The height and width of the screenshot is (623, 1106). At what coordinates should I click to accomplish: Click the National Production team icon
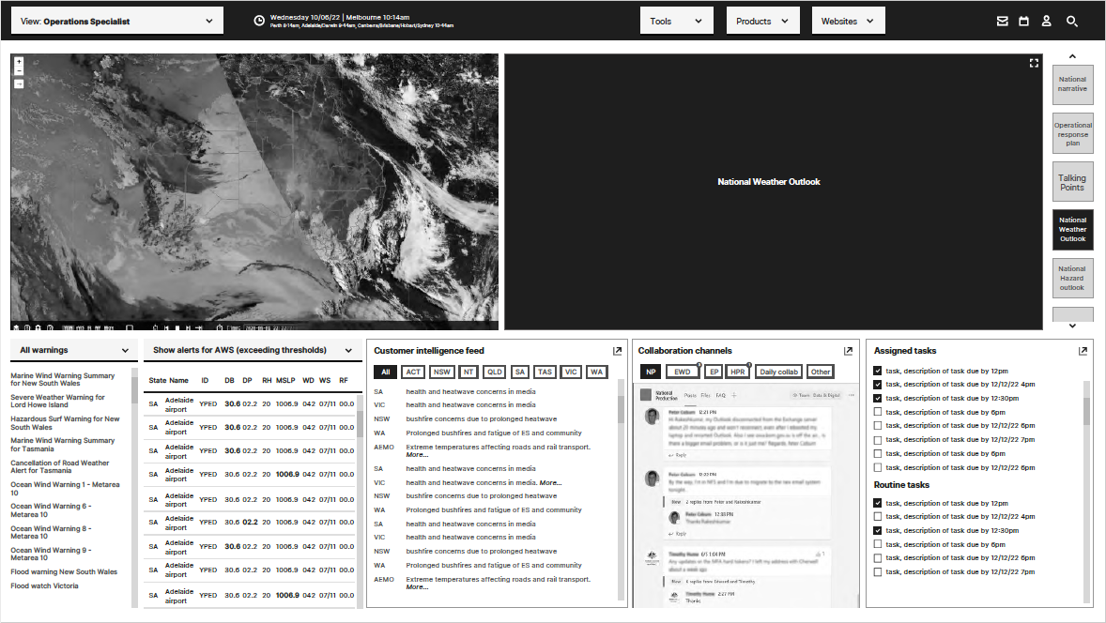[x=645, y=395]
